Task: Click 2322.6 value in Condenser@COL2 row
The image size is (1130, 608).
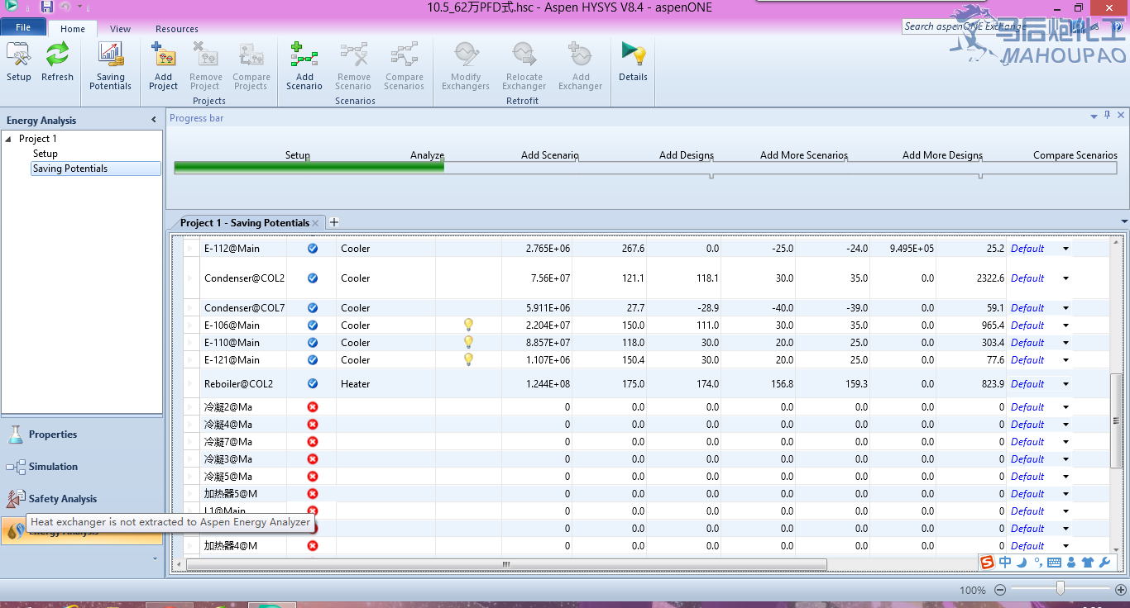Action: (971, 278)
